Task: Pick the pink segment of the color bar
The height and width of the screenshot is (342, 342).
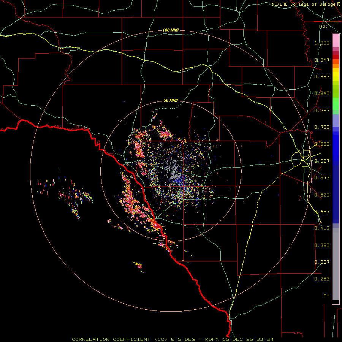Action: coord(336,41)
